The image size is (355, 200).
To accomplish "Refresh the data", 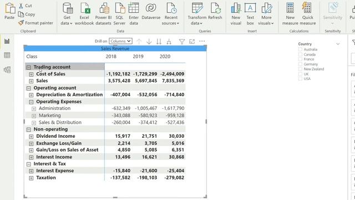I will coord(215,11).
